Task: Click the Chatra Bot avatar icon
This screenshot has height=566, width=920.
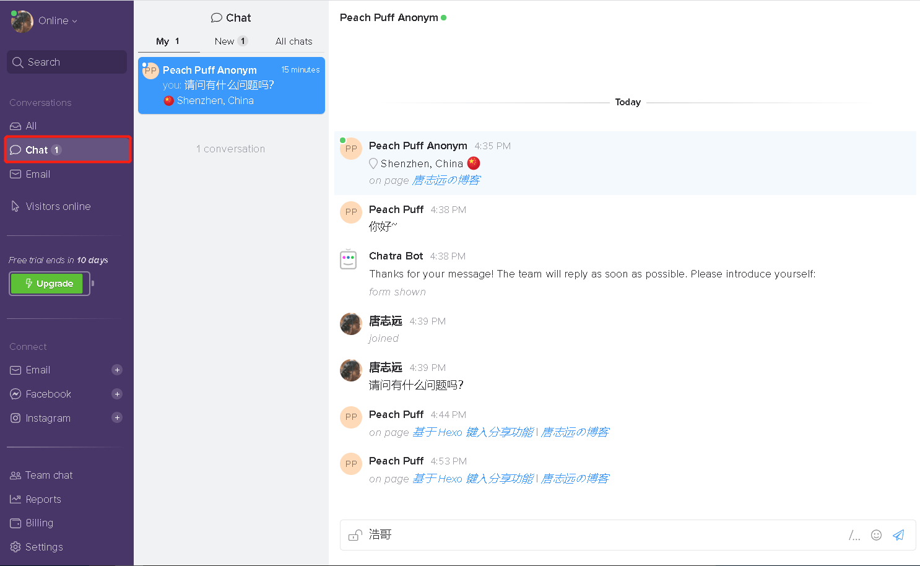Action: 349,259
